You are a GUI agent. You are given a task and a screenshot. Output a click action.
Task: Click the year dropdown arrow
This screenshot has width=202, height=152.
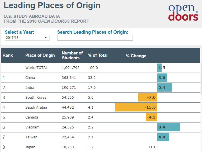click(46, 38)
